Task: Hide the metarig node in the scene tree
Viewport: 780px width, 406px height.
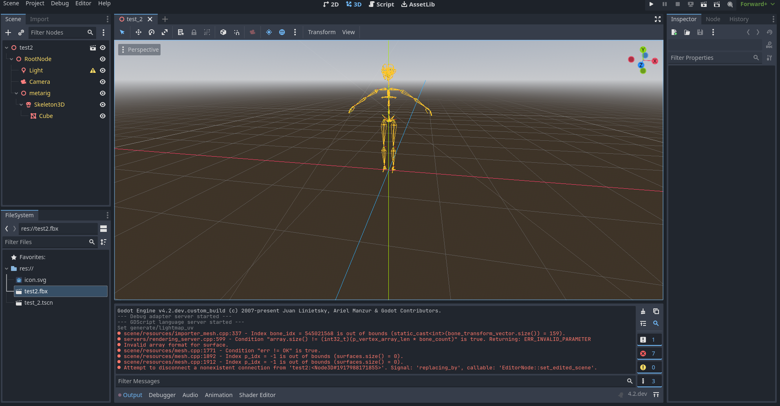Action: (103, 93)
